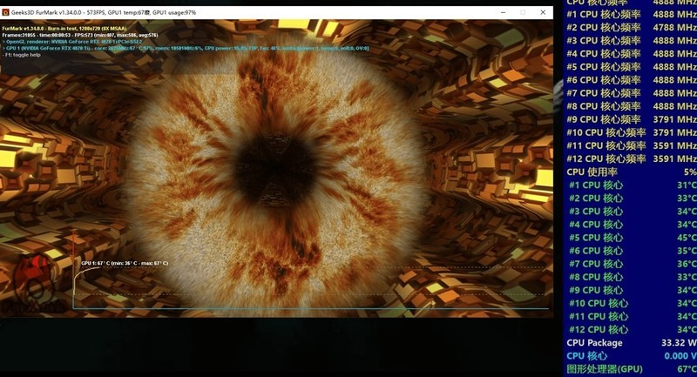Click the 'CPU Package' 33.32 W row

632,343
